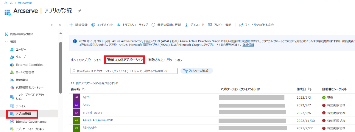Image resolution: width=355 pixels, height=132 pixels.
Task: Click the FS avatar tile
Action: 77,128
